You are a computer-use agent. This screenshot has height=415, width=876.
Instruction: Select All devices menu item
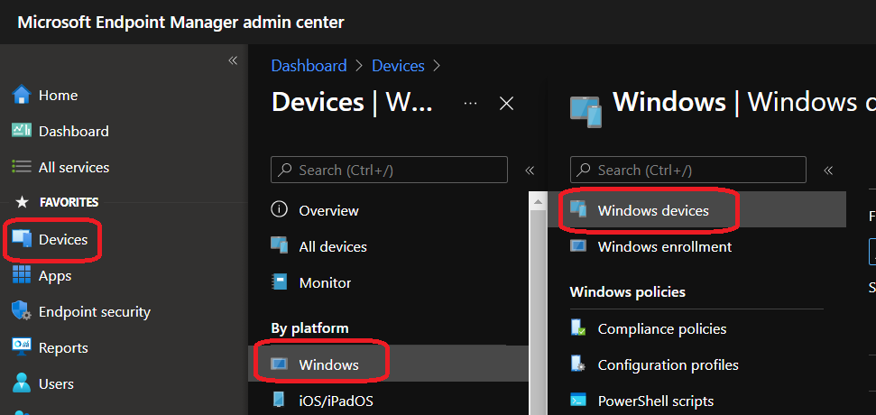point(332,246)
